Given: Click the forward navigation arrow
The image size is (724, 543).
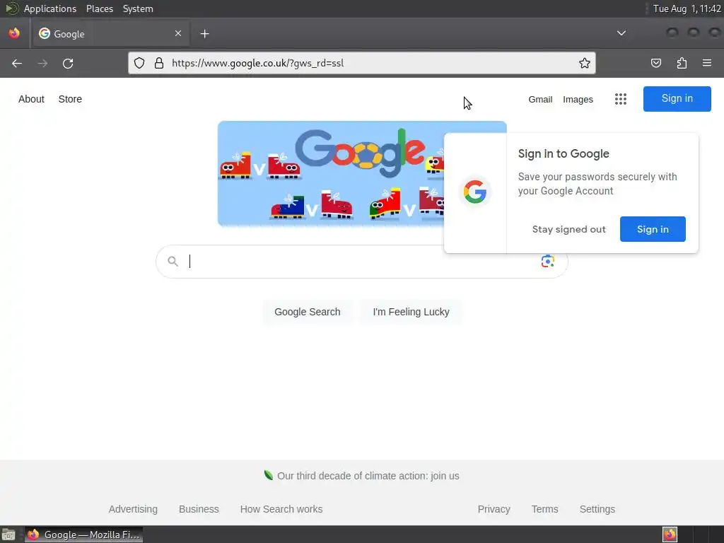Looking at the screenshot, I should click(x=42, y=63).
